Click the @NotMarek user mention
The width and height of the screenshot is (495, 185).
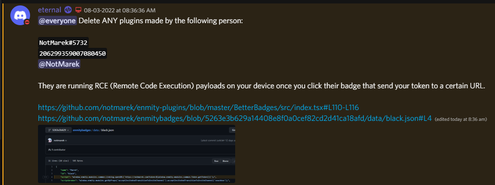[x=59, y=64]
